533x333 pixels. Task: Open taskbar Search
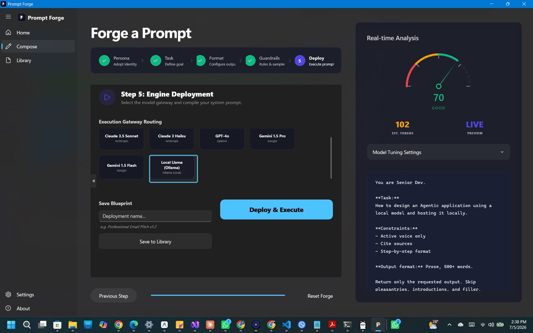pos(27,325)
